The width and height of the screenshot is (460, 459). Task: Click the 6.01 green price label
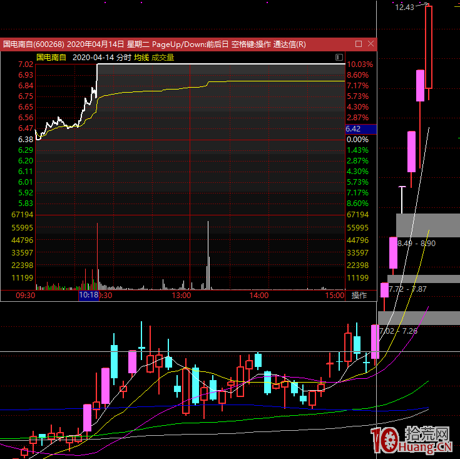pyautogui.click(x=26, y=182)
